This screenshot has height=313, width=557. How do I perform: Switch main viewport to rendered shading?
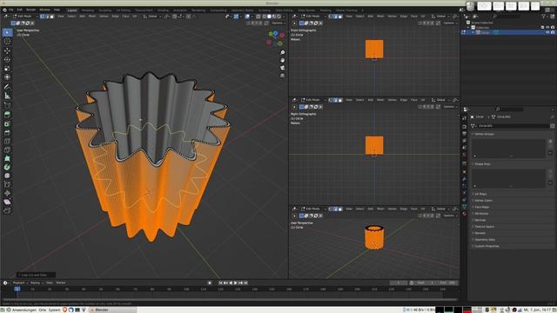tap(278, 17)
